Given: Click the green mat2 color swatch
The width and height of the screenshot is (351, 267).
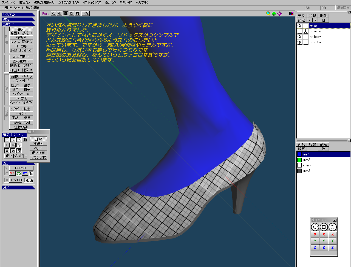Looking at the screenshot, I should [x=299, y=160].
